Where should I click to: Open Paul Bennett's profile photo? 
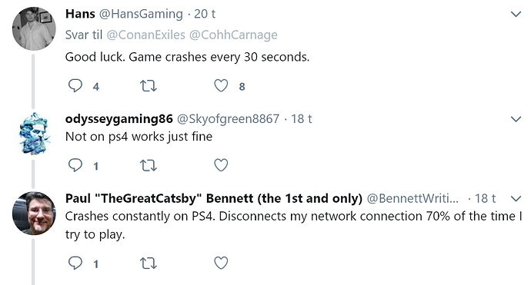pyautogui.click(x=34, y=214)
